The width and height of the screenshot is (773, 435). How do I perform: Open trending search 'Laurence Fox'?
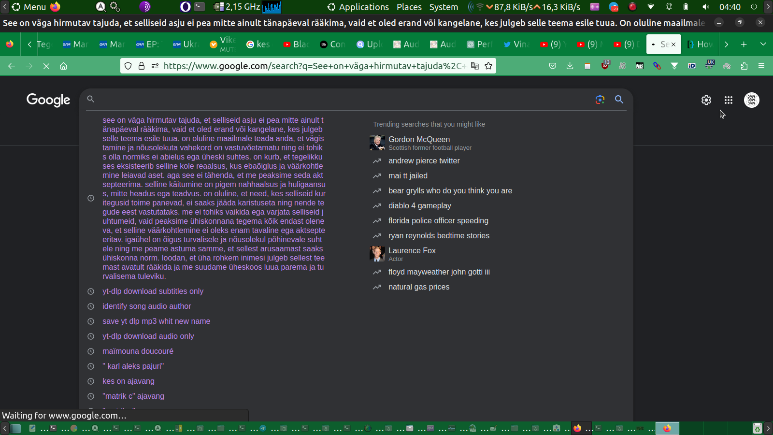[x=412, y=251]
